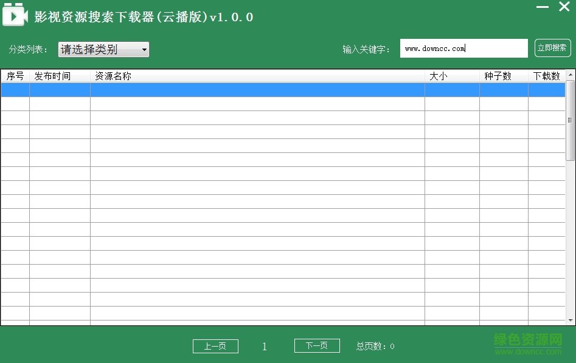Sort by the 资源名称 column header
Image resolution: width=576 pixels, height=363 pixels.
[257, 76]
